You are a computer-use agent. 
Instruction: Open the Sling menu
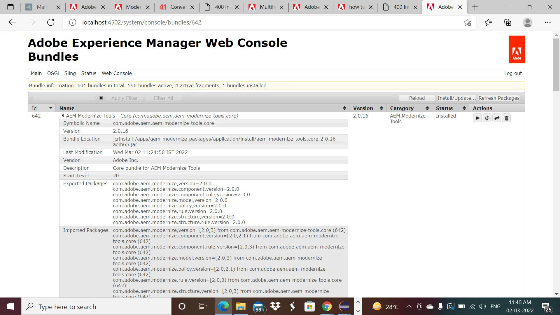tap(70, 73)
